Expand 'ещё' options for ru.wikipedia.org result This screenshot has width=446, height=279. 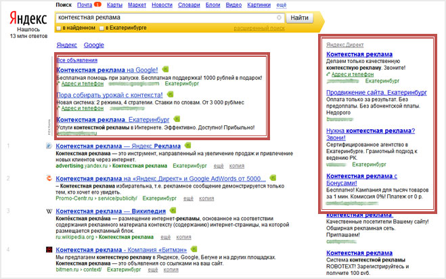click(x=166, y=237)
